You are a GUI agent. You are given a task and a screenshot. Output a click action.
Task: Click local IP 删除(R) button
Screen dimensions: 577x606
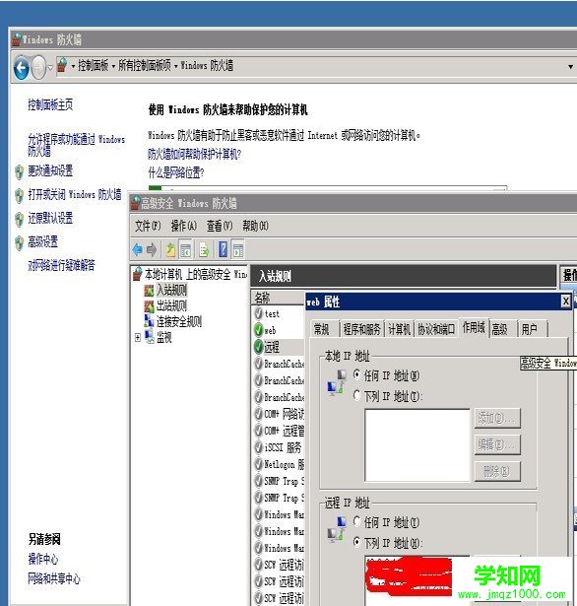point(497,471)
